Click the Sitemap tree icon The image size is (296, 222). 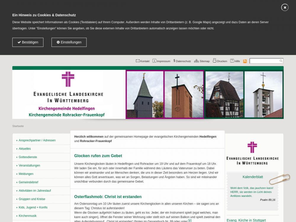(x=196, y=61)
